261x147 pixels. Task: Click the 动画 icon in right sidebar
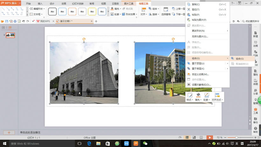256,44
